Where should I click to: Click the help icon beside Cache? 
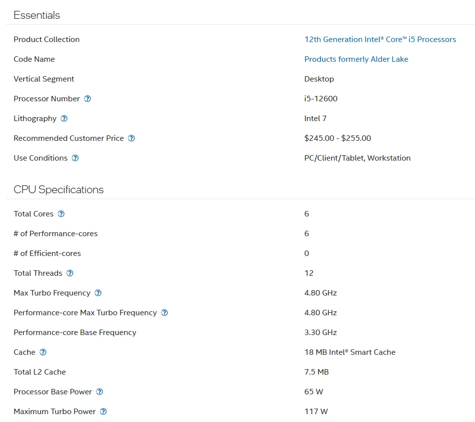point(43,352)
